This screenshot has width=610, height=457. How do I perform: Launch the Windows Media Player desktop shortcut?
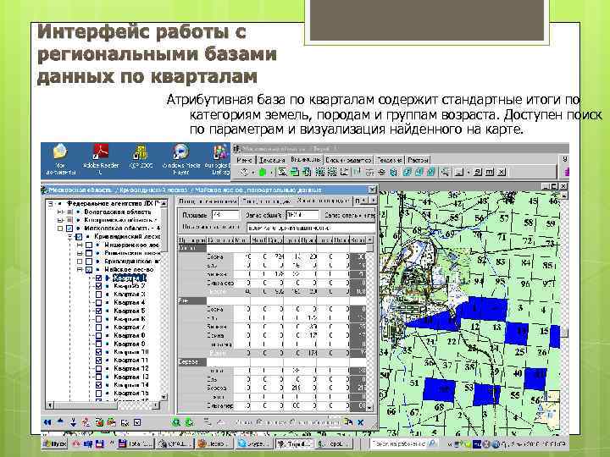181,158
